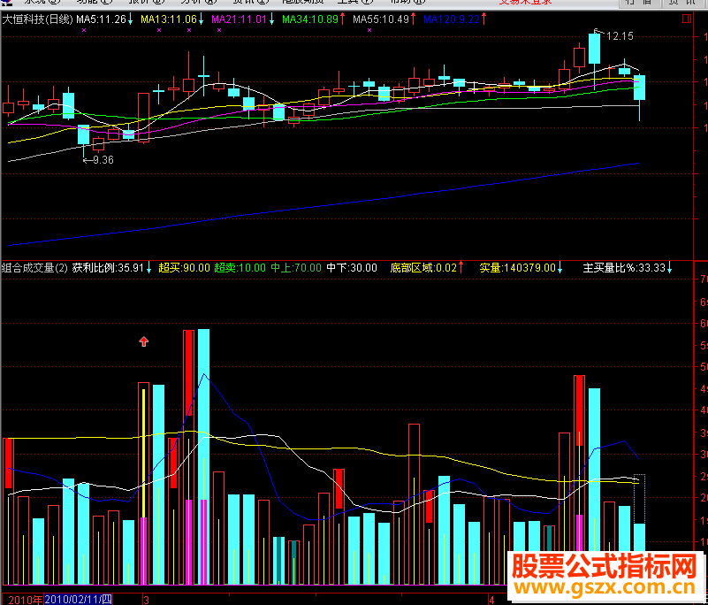The image size is (708, 605).
Task: Select the 获利比例:35.91 value
Action: 108,268
